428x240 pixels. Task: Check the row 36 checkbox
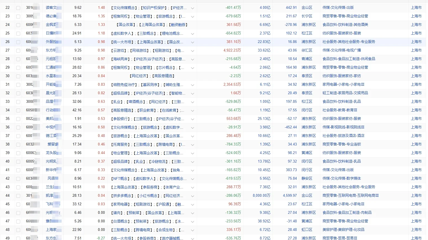[18, 128]
